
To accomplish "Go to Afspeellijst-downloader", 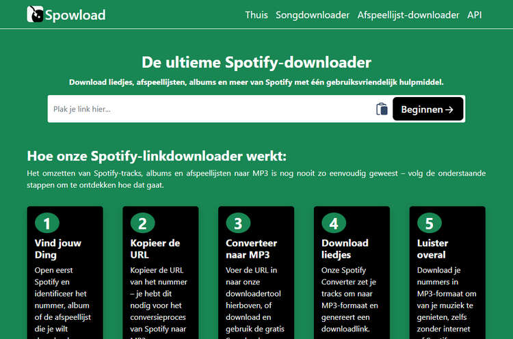I will point(408,15).
